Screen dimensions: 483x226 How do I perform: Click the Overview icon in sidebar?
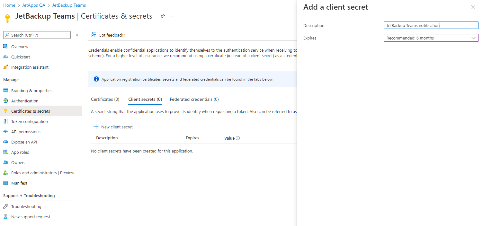tap(5, 47)
